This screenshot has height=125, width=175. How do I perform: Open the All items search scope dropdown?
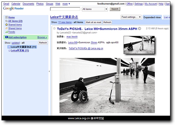click(95, 9)
